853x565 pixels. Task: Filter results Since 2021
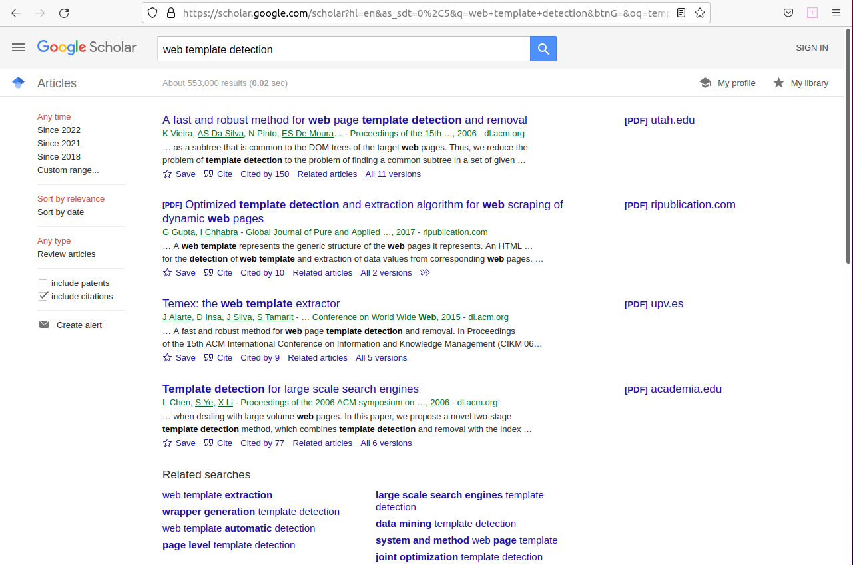pos(59,144)
